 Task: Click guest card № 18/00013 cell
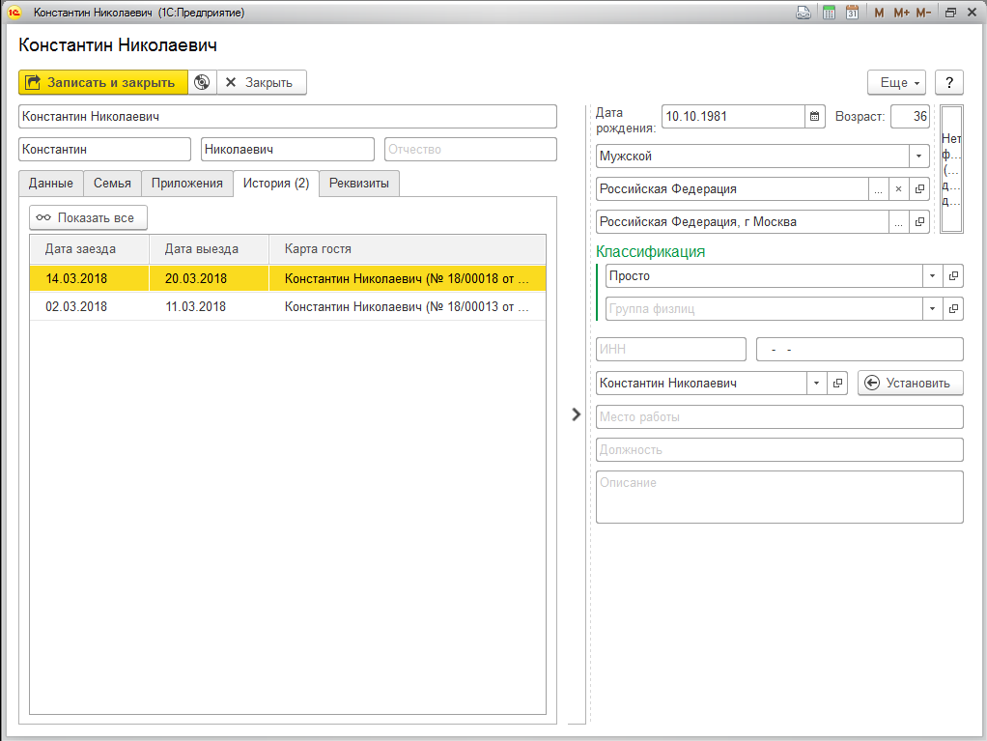tap(408, 306)
